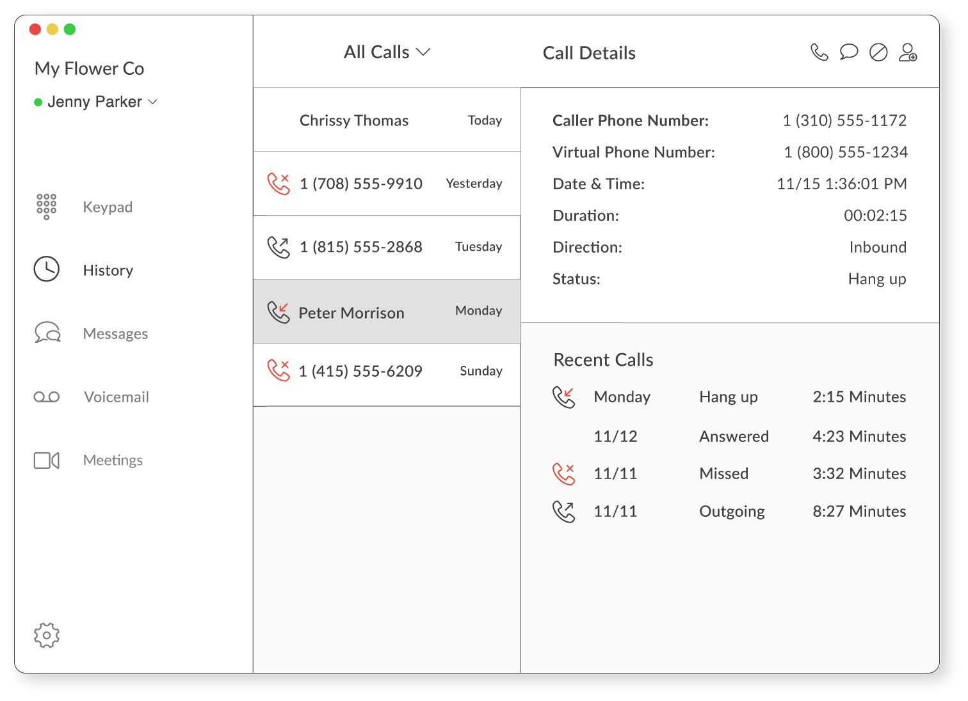
Task: Open the Jenny Parker user dropdown
Action: pyautogui.click(x=96, y=102)
